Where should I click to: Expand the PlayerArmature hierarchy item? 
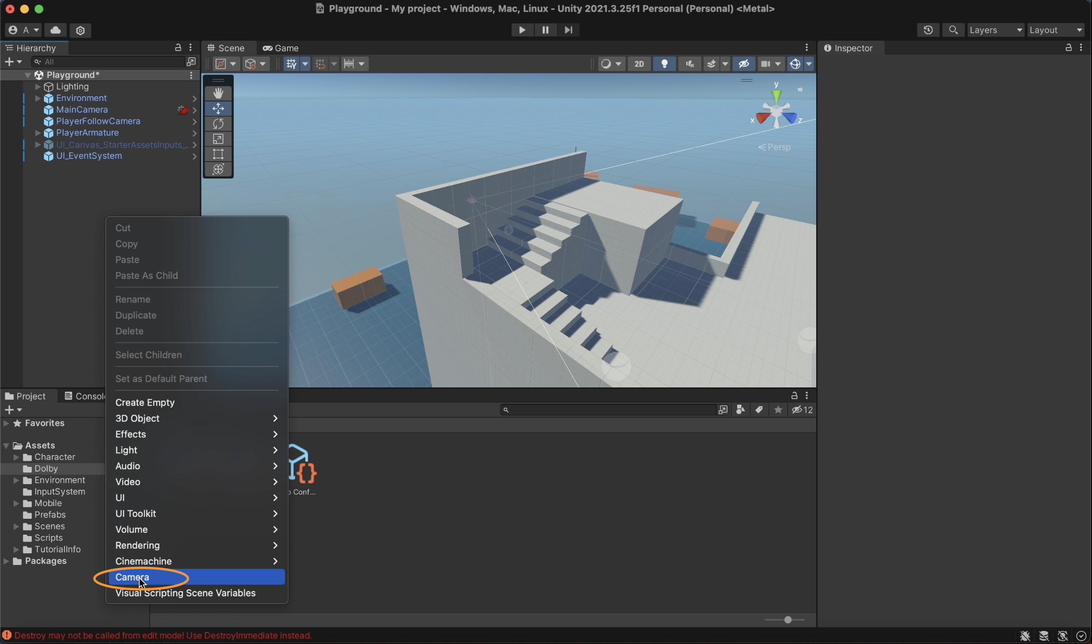38,133
